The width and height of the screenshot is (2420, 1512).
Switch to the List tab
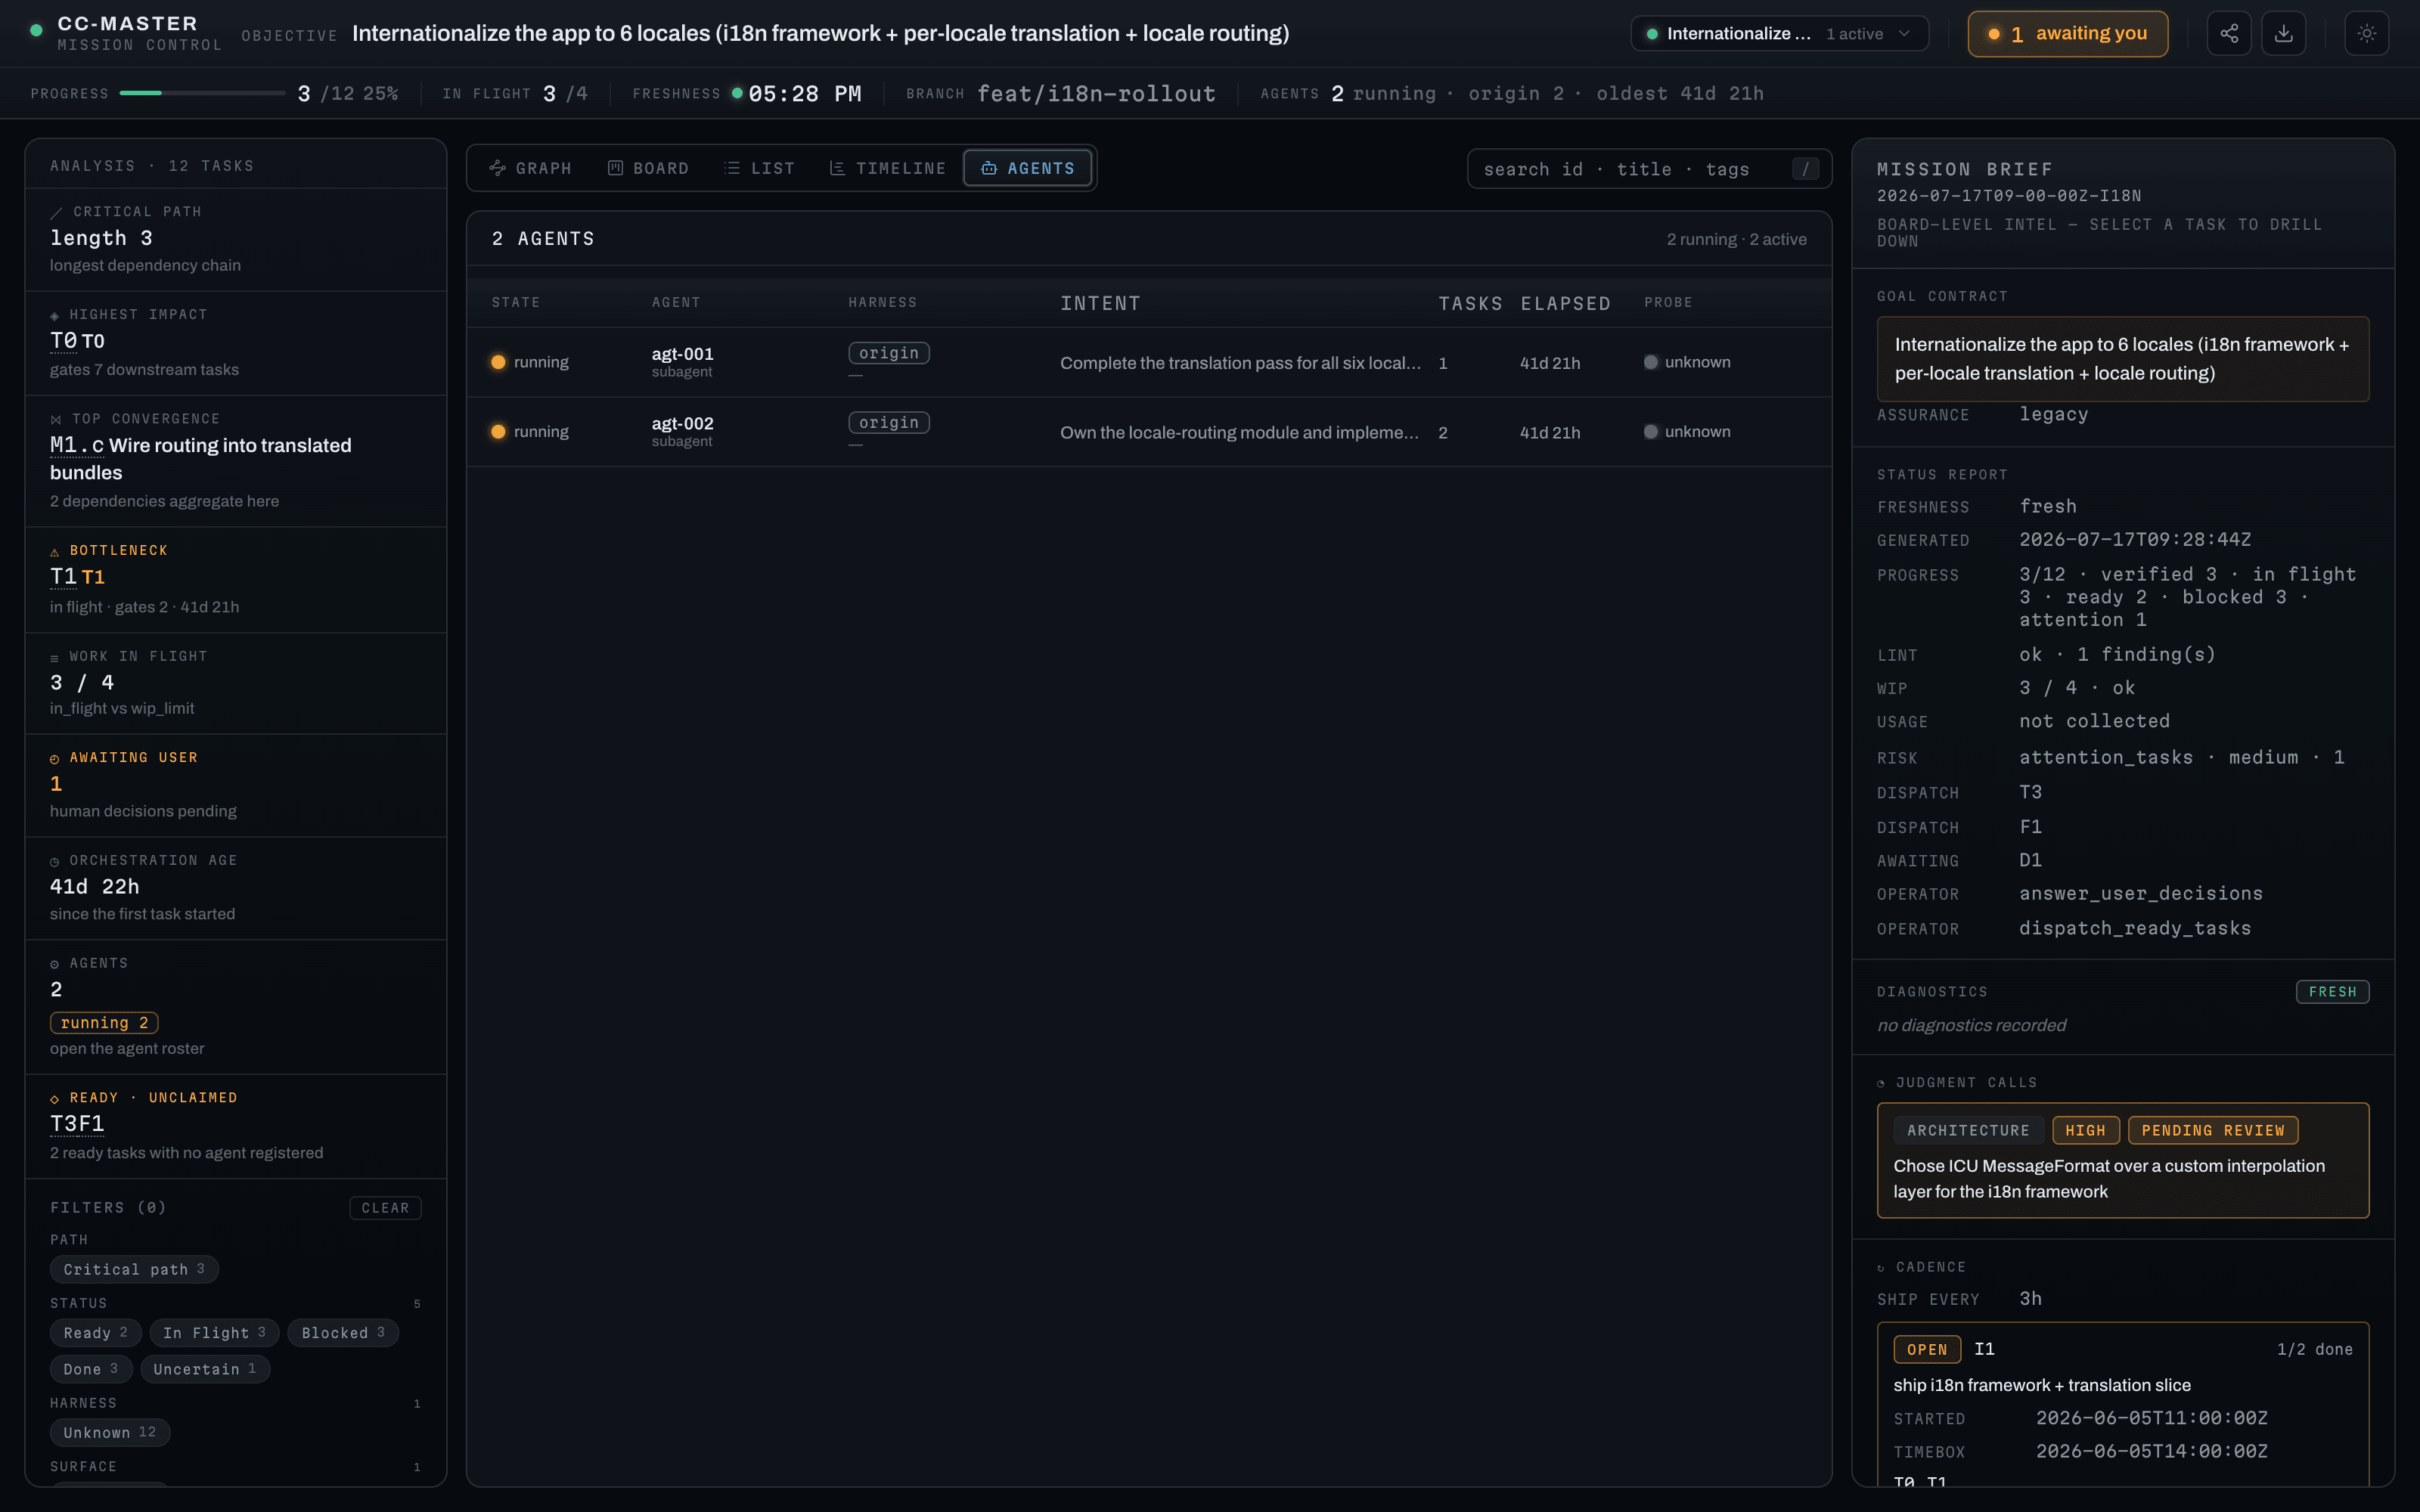tap(759, 168)
